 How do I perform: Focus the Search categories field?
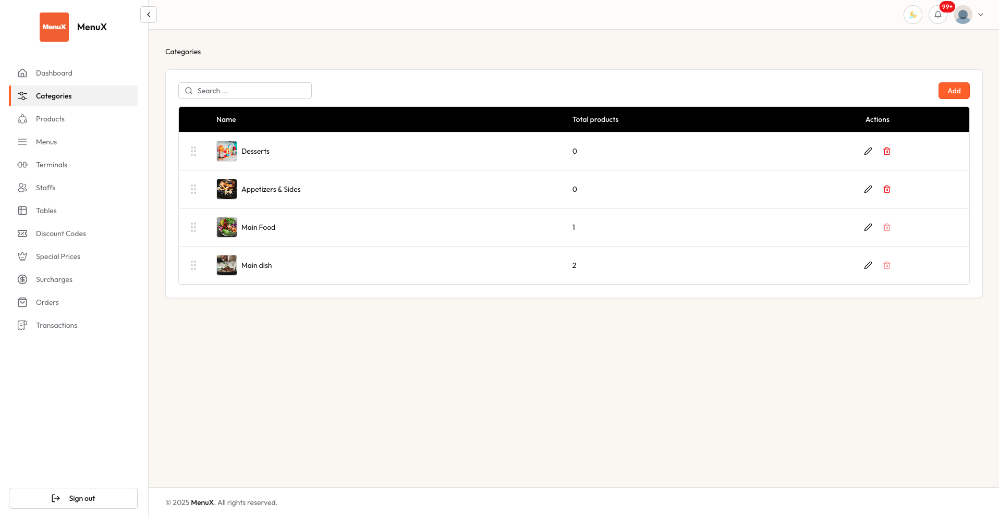coord(245,91)
